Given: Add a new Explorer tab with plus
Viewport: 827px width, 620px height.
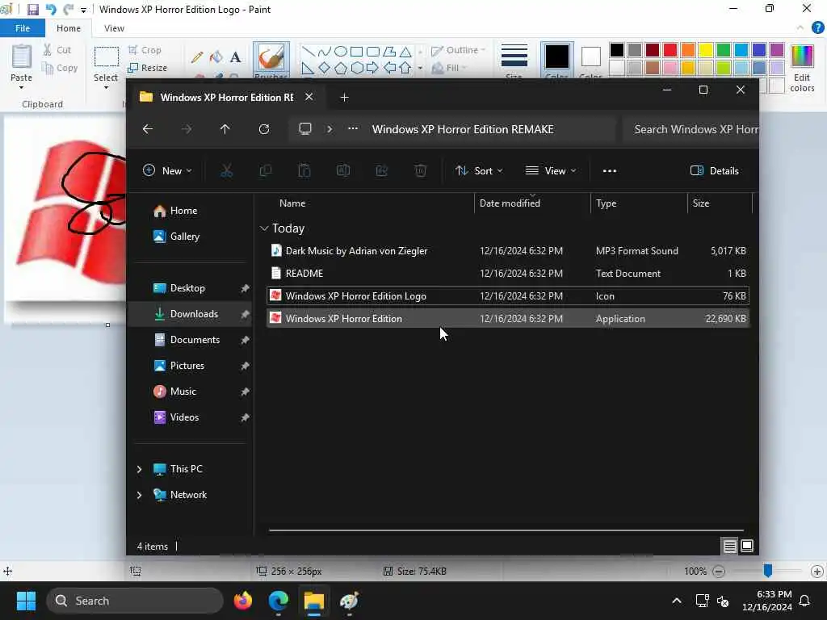Looking at the screenshot, I should (344, 98).
